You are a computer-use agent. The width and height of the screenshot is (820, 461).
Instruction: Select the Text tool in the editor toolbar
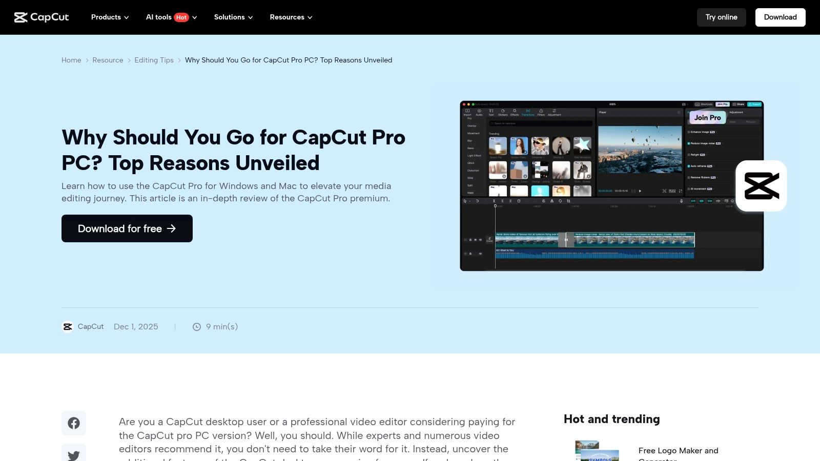click(491, 111)
